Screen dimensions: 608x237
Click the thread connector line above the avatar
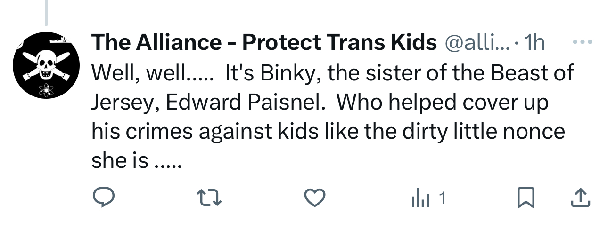(46, 13)
